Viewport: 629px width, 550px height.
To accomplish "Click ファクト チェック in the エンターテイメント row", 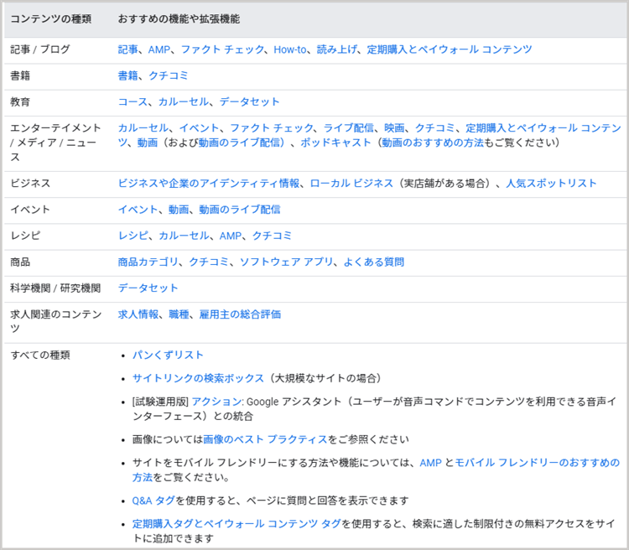I will (x=271, y=128).
